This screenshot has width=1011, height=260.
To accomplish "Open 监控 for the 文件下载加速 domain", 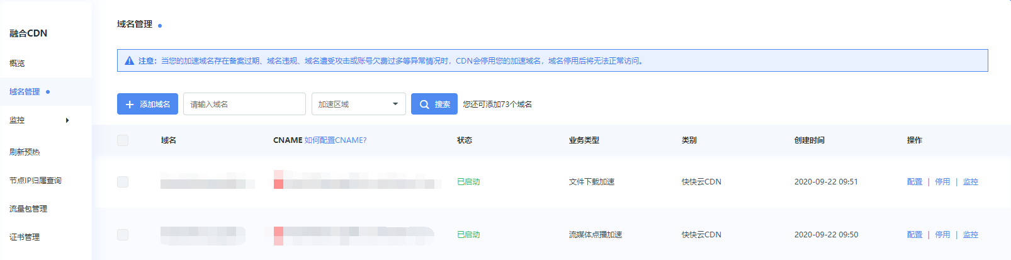I will [x=970, y=182].
